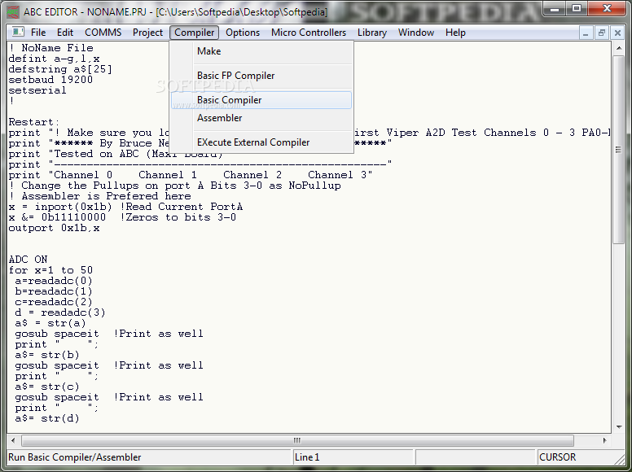Image resolution: width=632 pixels, height=472 pixels.
Task: Click horizontal scrollbar right arrow
Action: [604, 440]
